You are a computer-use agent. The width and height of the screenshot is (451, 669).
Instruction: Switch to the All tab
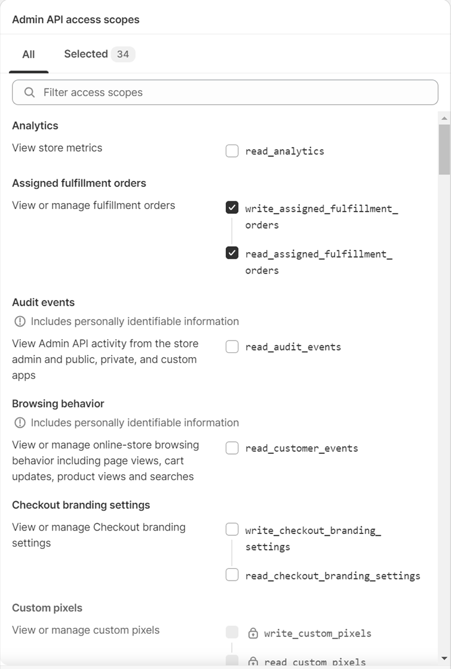tap(29, 54)
